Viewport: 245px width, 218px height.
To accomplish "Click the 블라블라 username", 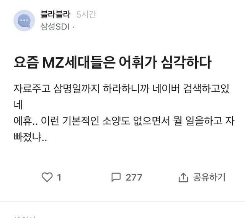I will [55, 15].
